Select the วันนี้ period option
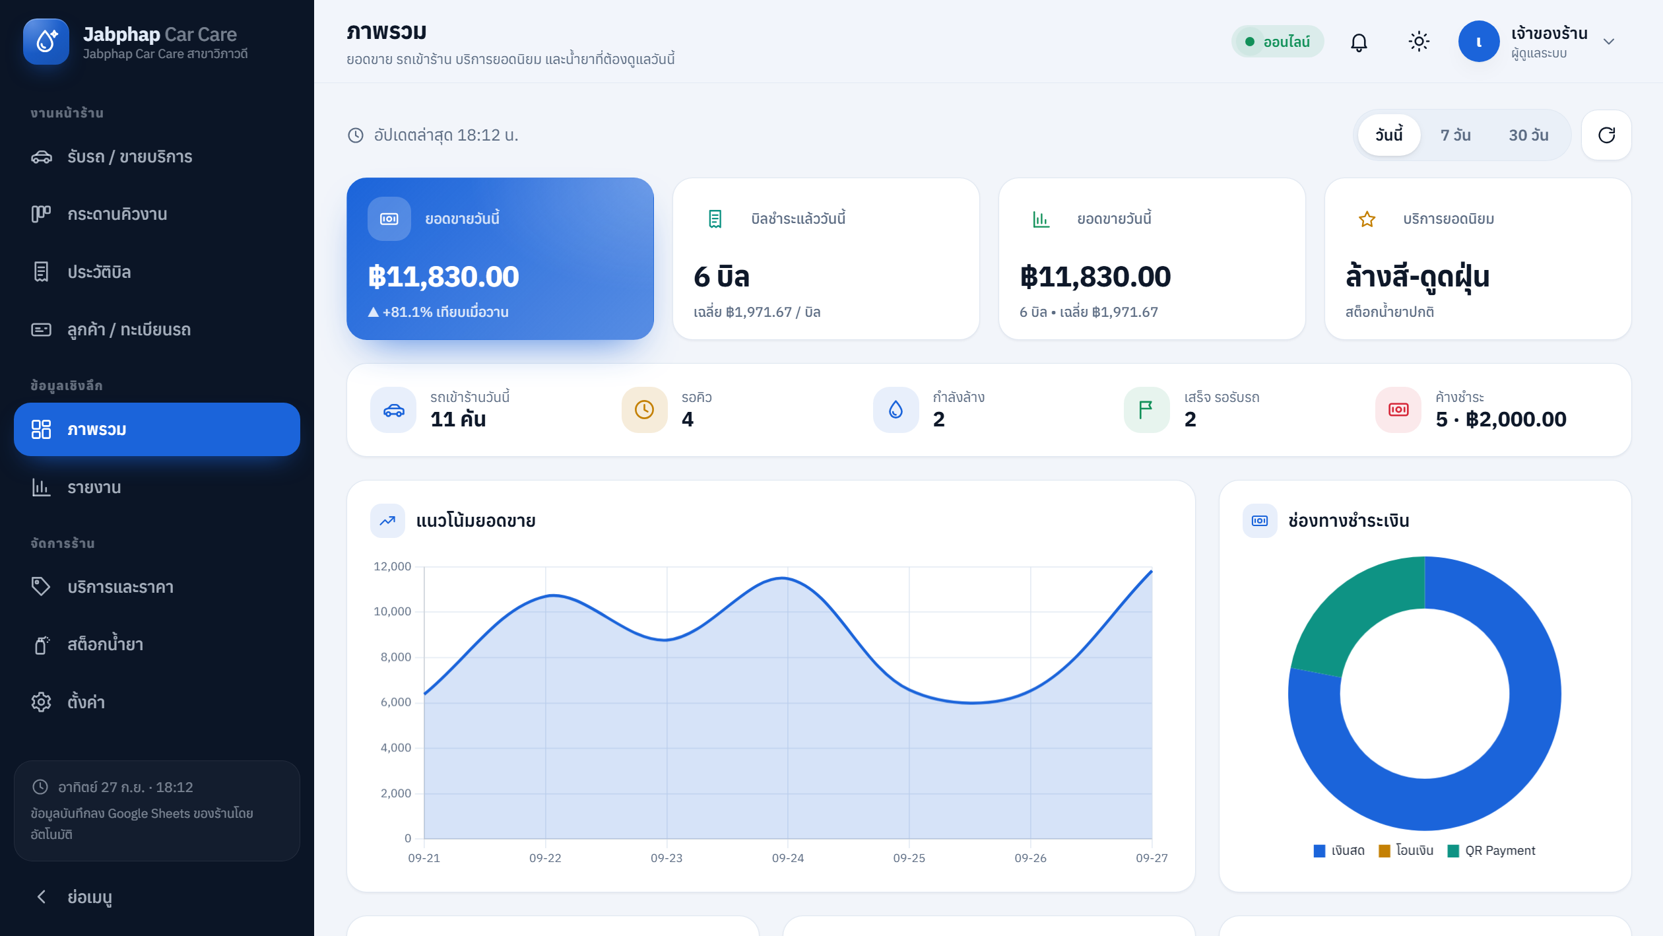This screenshot has height=936, width=1663. click(x=1389, y=135)
